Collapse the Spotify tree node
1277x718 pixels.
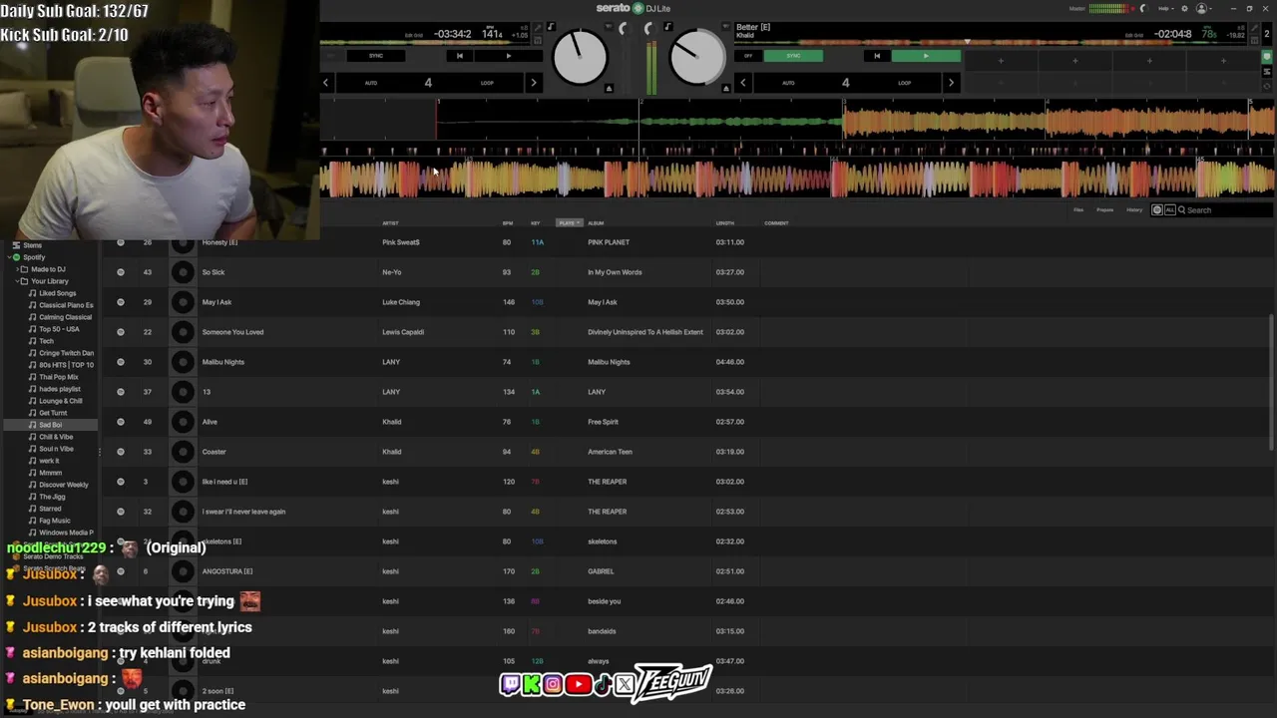pos(8,257)
